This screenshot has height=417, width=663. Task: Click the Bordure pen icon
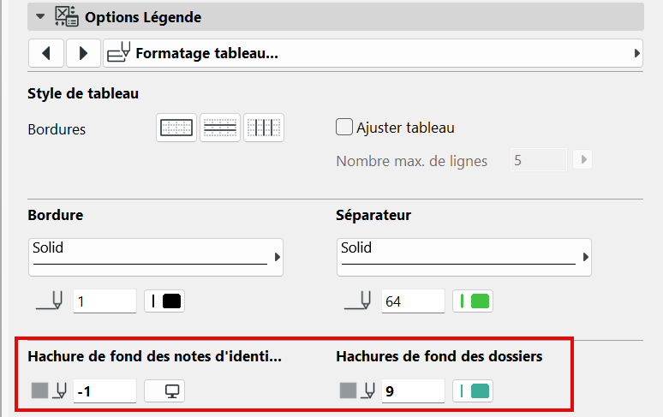click(x=49, y=301)
